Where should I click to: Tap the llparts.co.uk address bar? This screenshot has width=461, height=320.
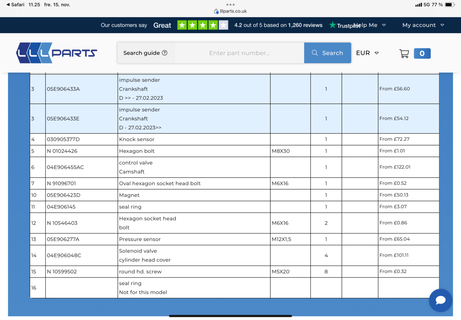[231, 11]
